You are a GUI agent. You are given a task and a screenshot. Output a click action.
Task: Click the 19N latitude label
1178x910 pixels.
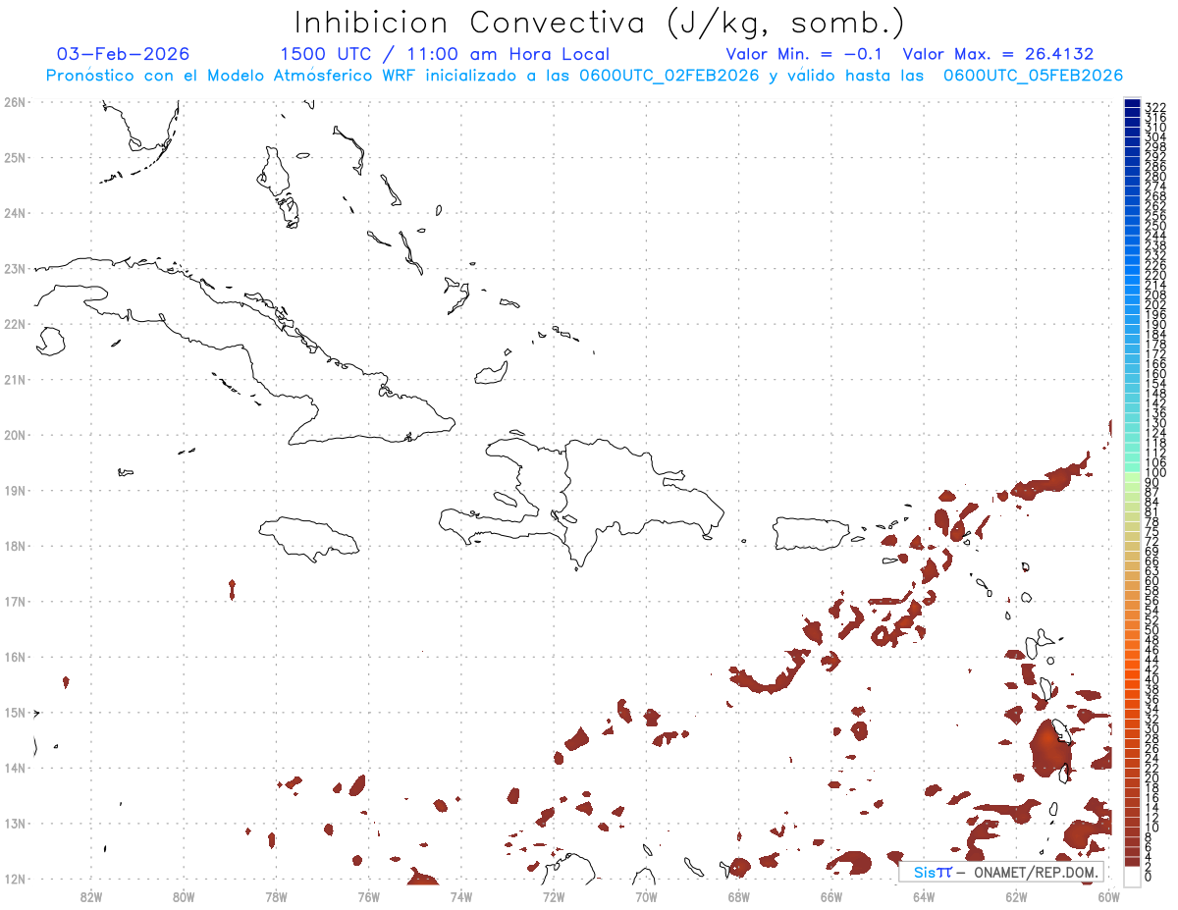15,490
